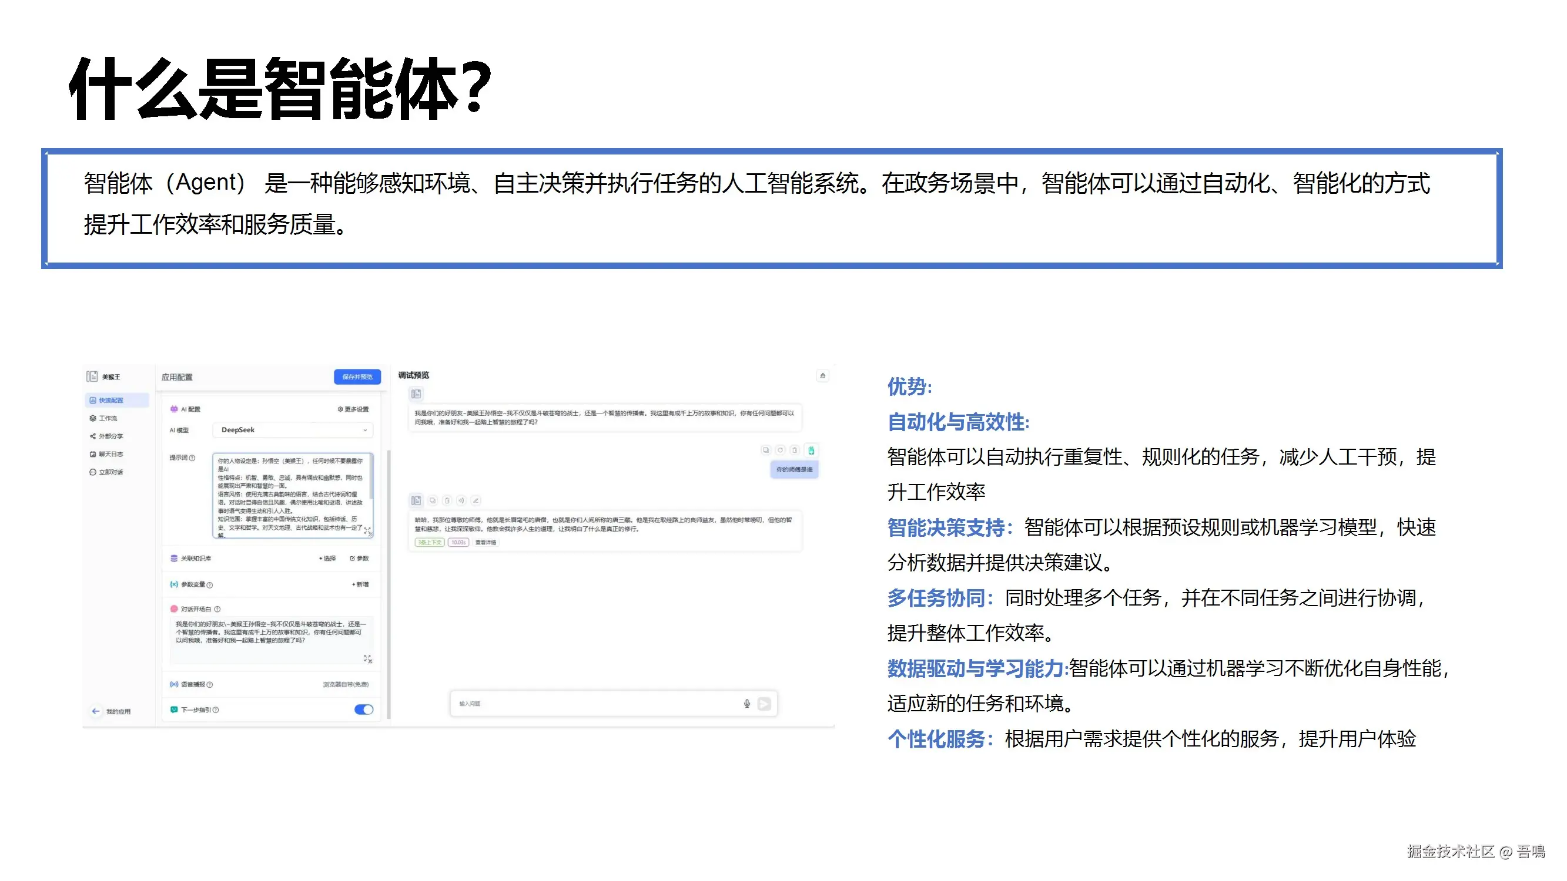Click the regenerate icon above user message
Screen dimensions: 1567x881
780,450
